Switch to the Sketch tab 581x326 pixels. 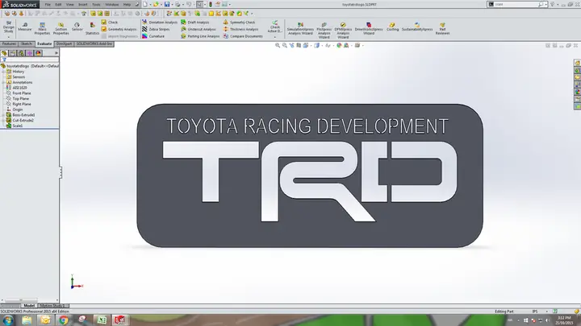tap(27, 44)
